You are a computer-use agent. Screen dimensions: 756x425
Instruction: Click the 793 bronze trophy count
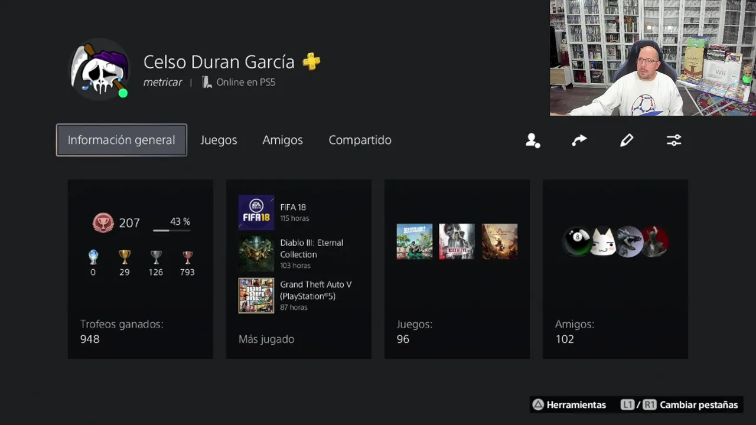click(187, 272)
